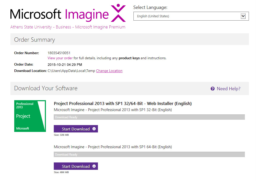
Task: Start Download for the 32-Bit installer
Action: tap(76, 129)
